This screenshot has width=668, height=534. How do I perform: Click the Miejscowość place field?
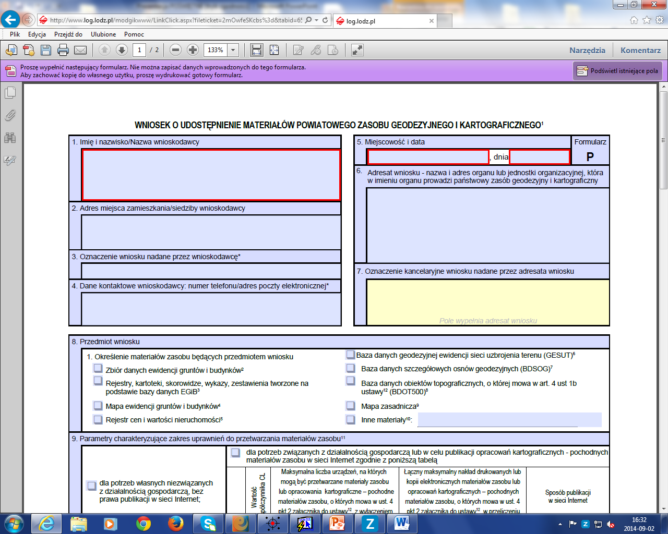[428, 156]
